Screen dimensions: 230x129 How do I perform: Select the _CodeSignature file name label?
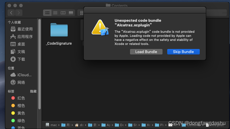[x=59, y=43]
